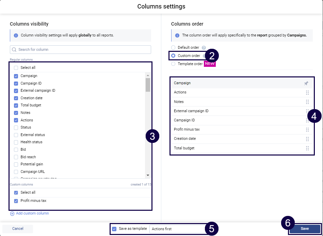Viewport: 323px width, 236px height.
Task: Enable the Health status column checkbox
Action: (16, 142)
